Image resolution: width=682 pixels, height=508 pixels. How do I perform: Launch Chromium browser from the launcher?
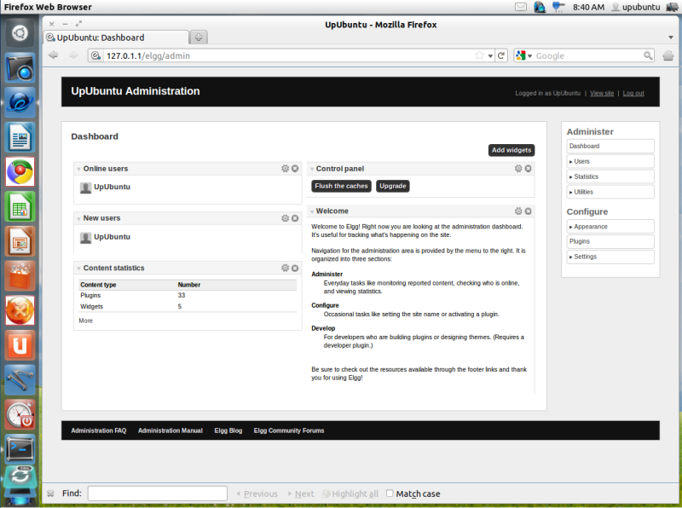pos(20,172)
